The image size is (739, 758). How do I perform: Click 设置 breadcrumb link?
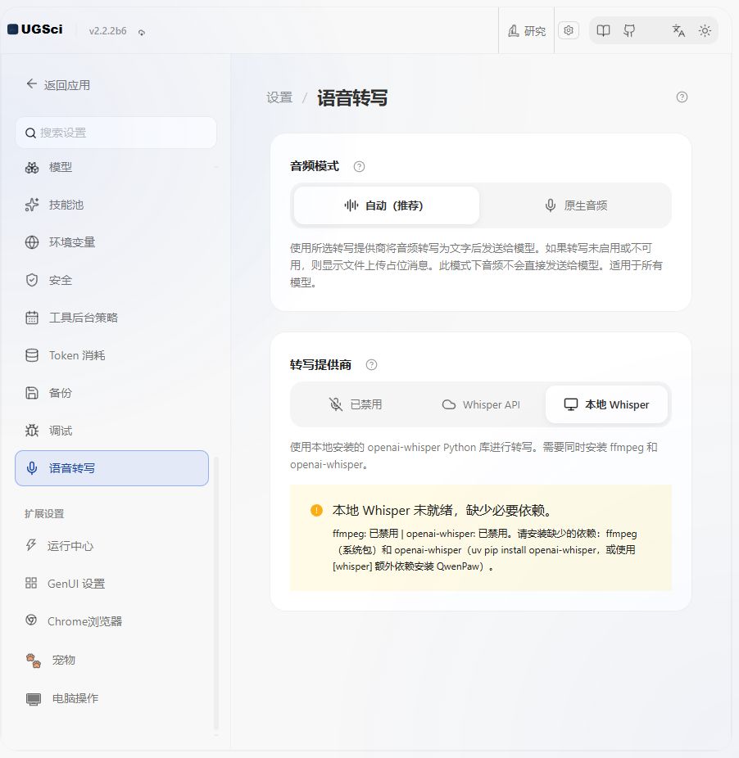click(x=279, y=97)
